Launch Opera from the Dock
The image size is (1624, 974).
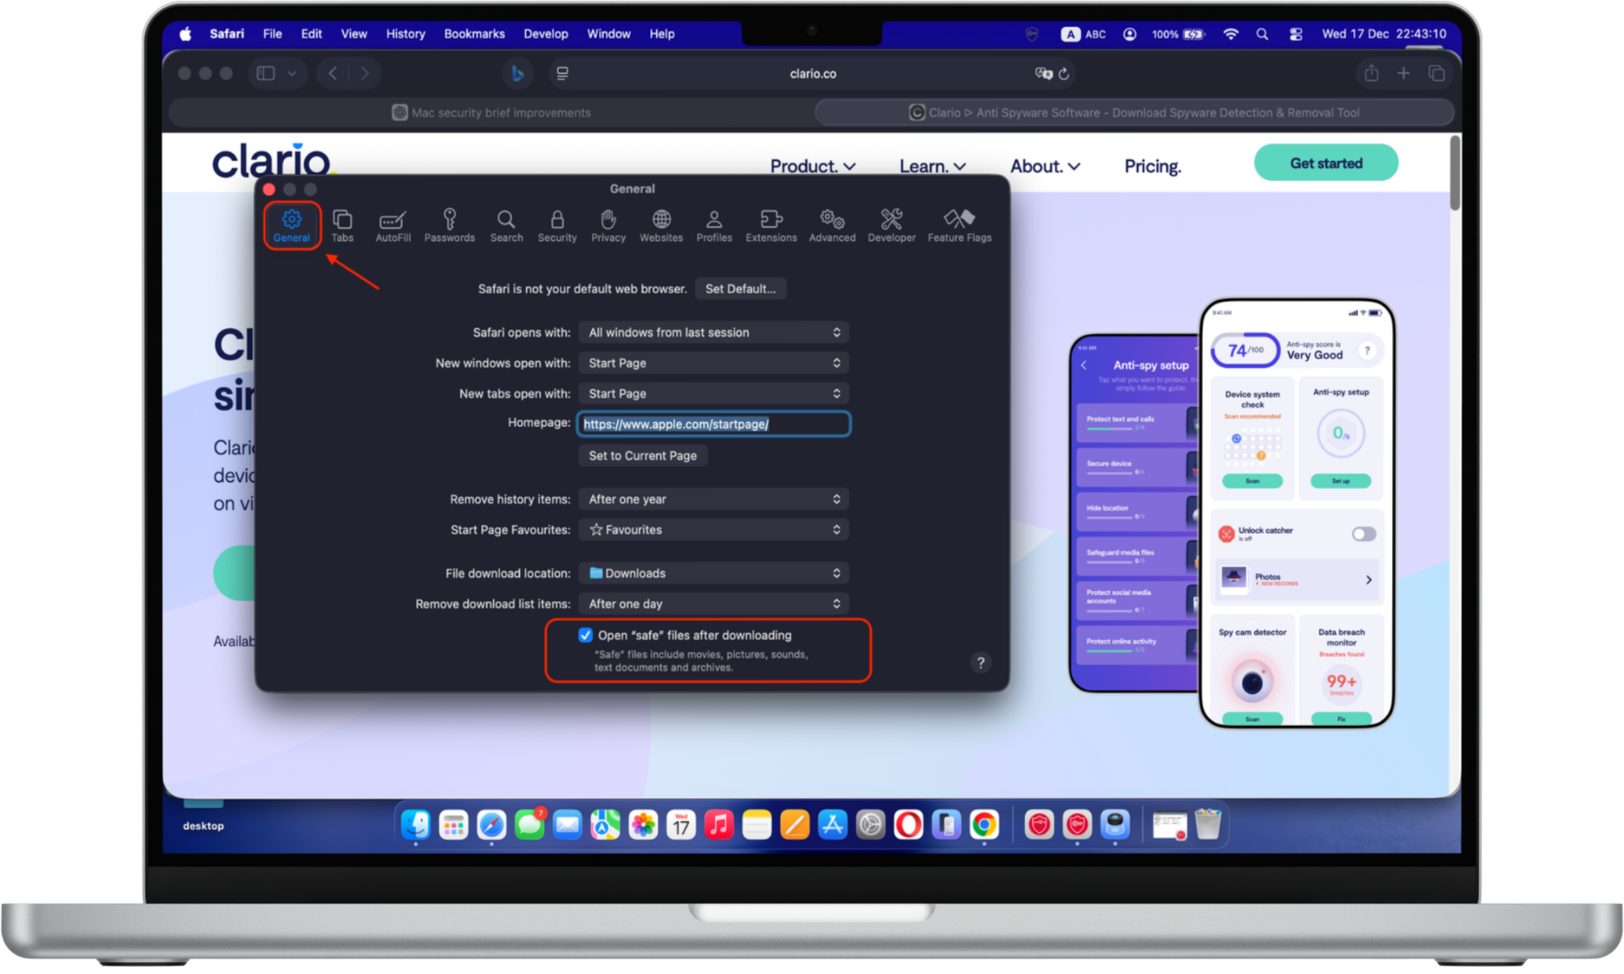pos(909,825)
